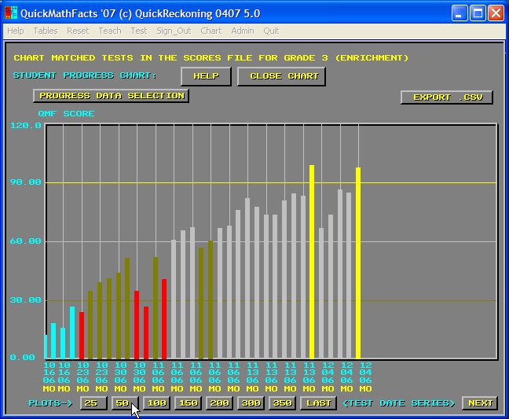Choose 100 plots button
This screenshot has width=509, height=419.
156,403
